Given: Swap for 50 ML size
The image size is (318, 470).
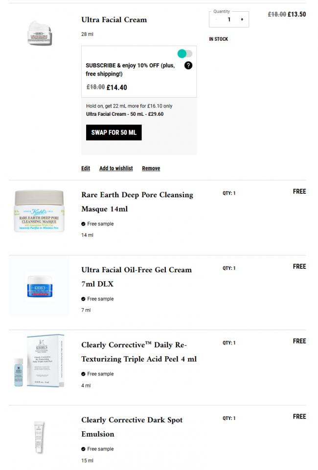Looking at the screenshot, I should (x=114, y=132).
